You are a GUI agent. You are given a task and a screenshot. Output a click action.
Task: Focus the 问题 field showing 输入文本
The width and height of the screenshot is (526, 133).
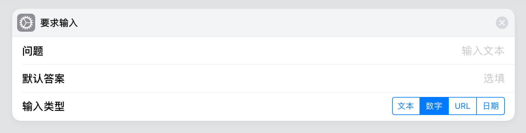(483, 51)
